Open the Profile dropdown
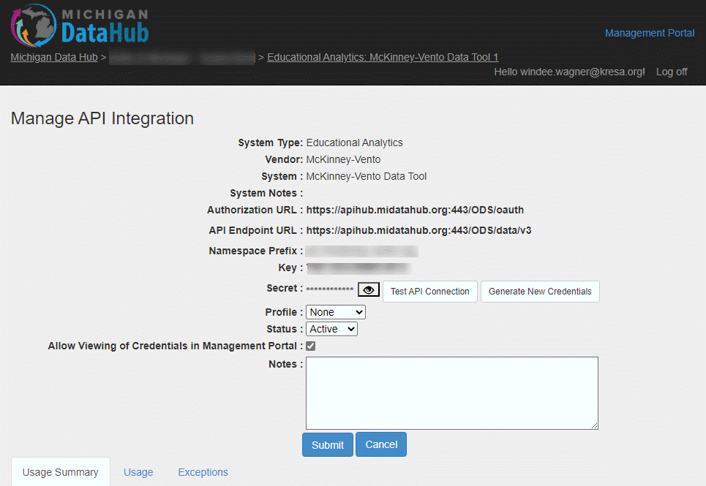706x486 pixels. [x=335, y=312]
